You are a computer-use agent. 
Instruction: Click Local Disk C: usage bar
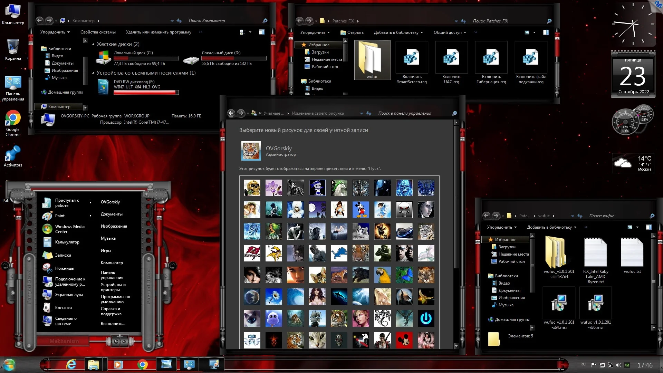[x=146, y=58]
